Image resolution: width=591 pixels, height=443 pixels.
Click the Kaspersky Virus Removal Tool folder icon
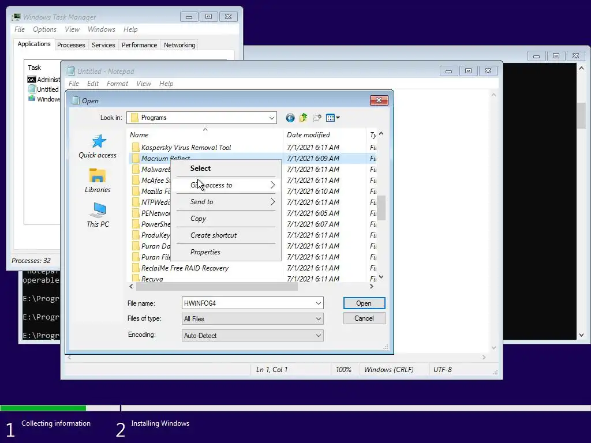tap(136, 147)
